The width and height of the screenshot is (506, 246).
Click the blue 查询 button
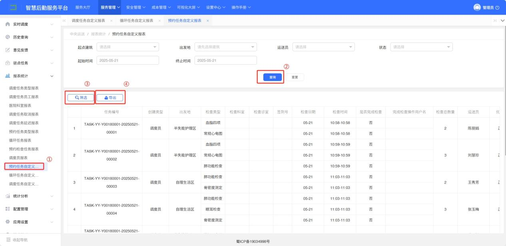point(273,77)
